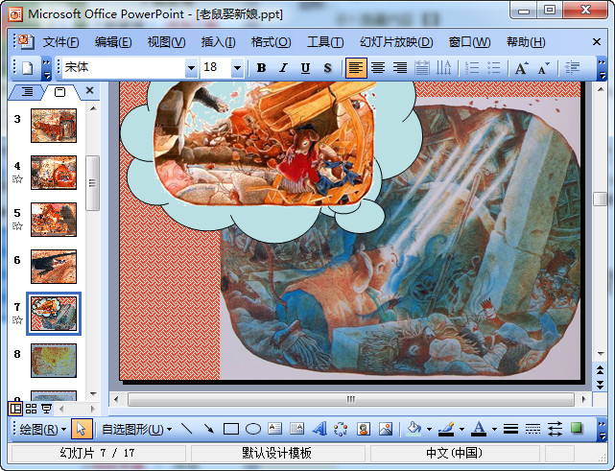
Task: Click the New document icon
Action: click(x=27, y=68)
